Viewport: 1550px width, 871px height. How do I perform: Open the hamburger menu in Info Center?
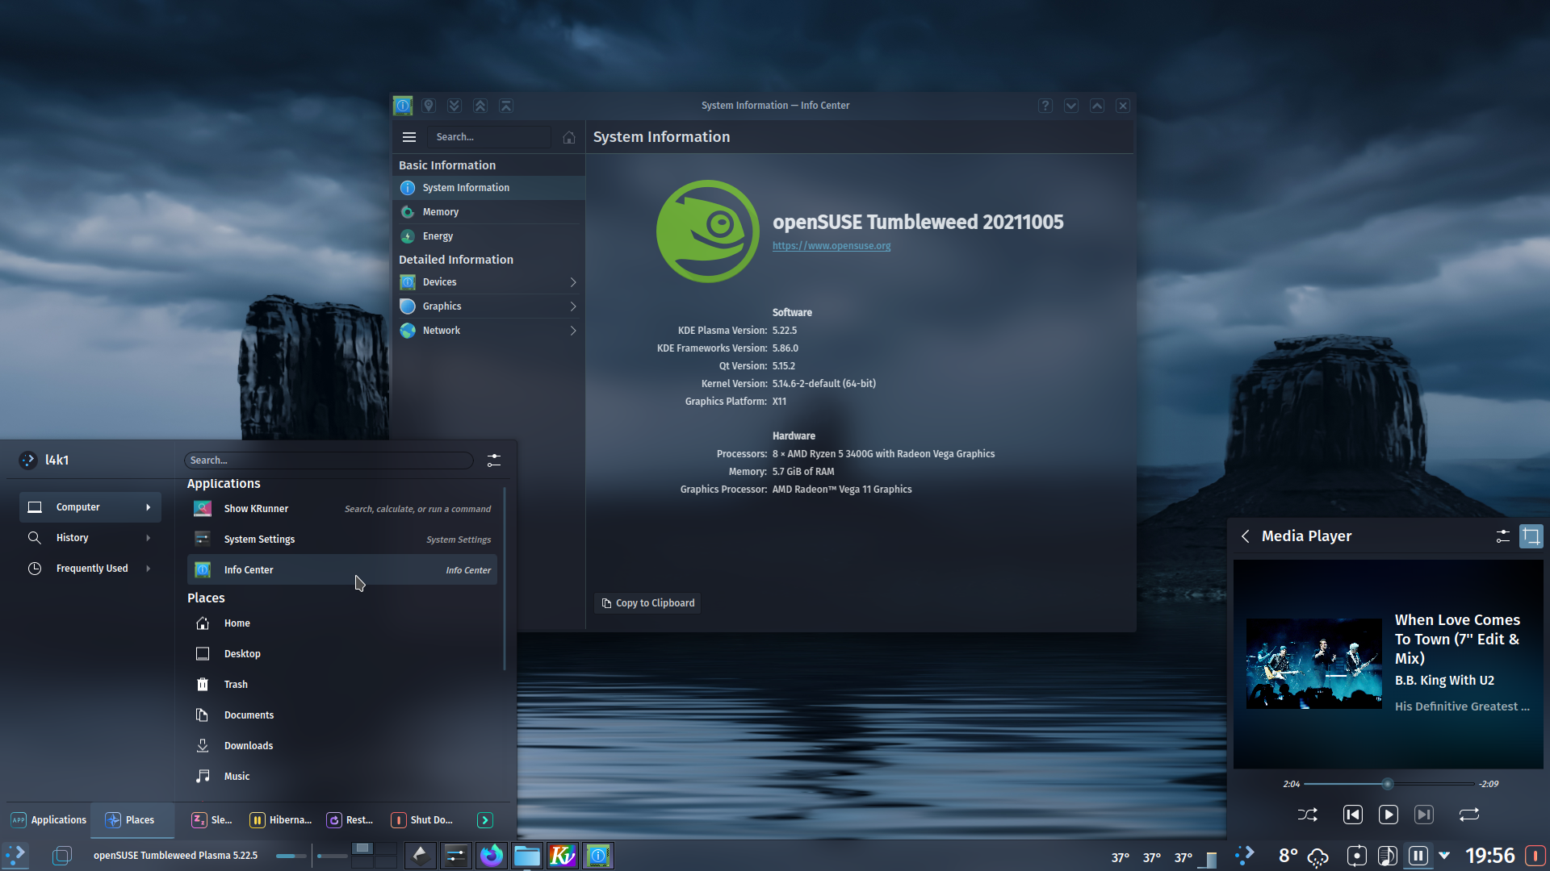point(409,137)
